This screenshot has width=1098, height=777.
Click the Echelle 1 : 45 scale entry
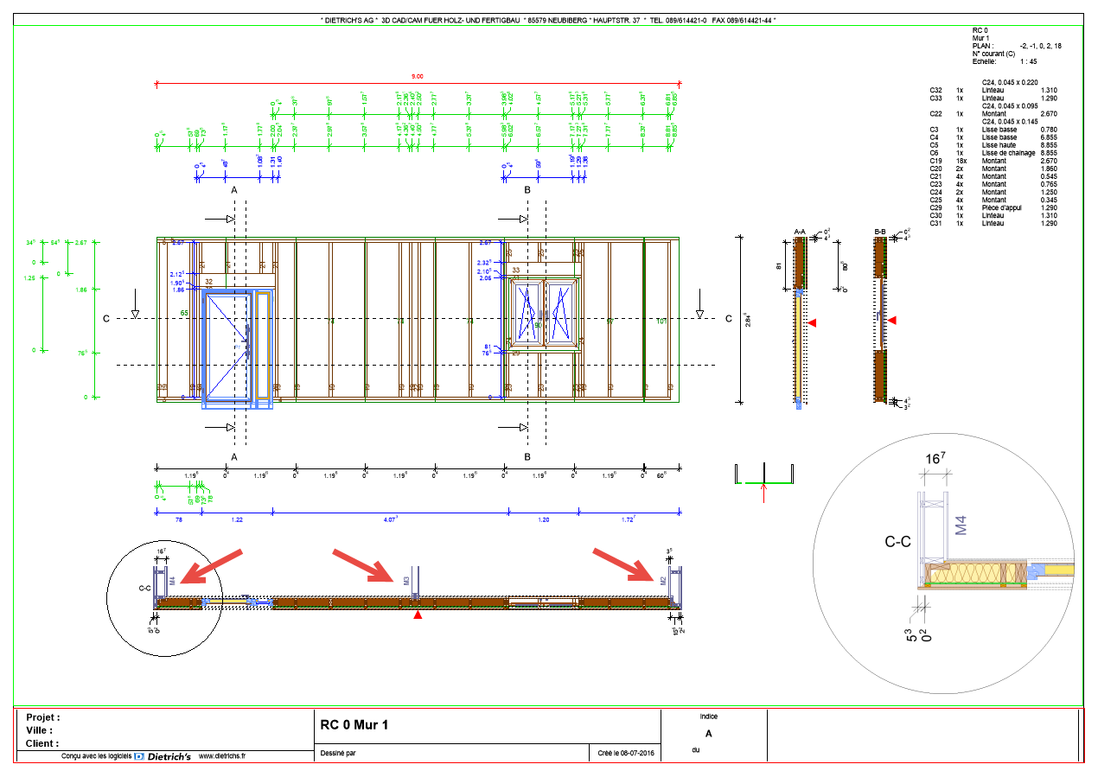(1005, 61)
